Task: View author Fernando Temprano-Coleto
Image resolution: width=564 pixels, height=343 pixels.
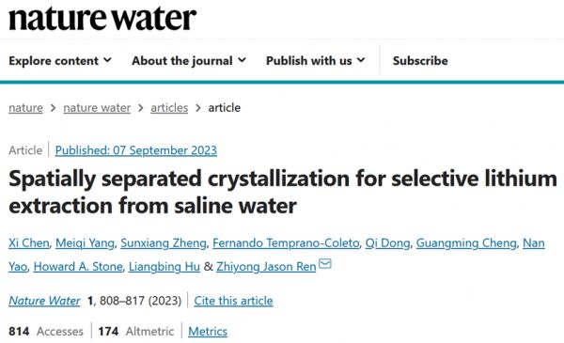Action: [286, 243]
